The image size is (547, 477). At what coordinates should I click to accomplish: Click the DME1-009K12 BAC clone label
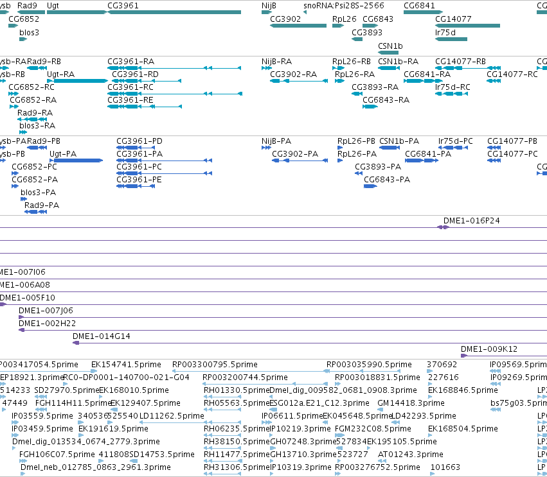(x=489, y=349)
